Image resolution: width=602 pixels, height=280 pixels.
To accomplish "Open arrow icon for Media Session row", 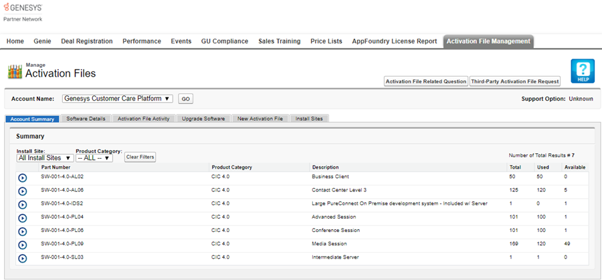I will coord(22,245).
